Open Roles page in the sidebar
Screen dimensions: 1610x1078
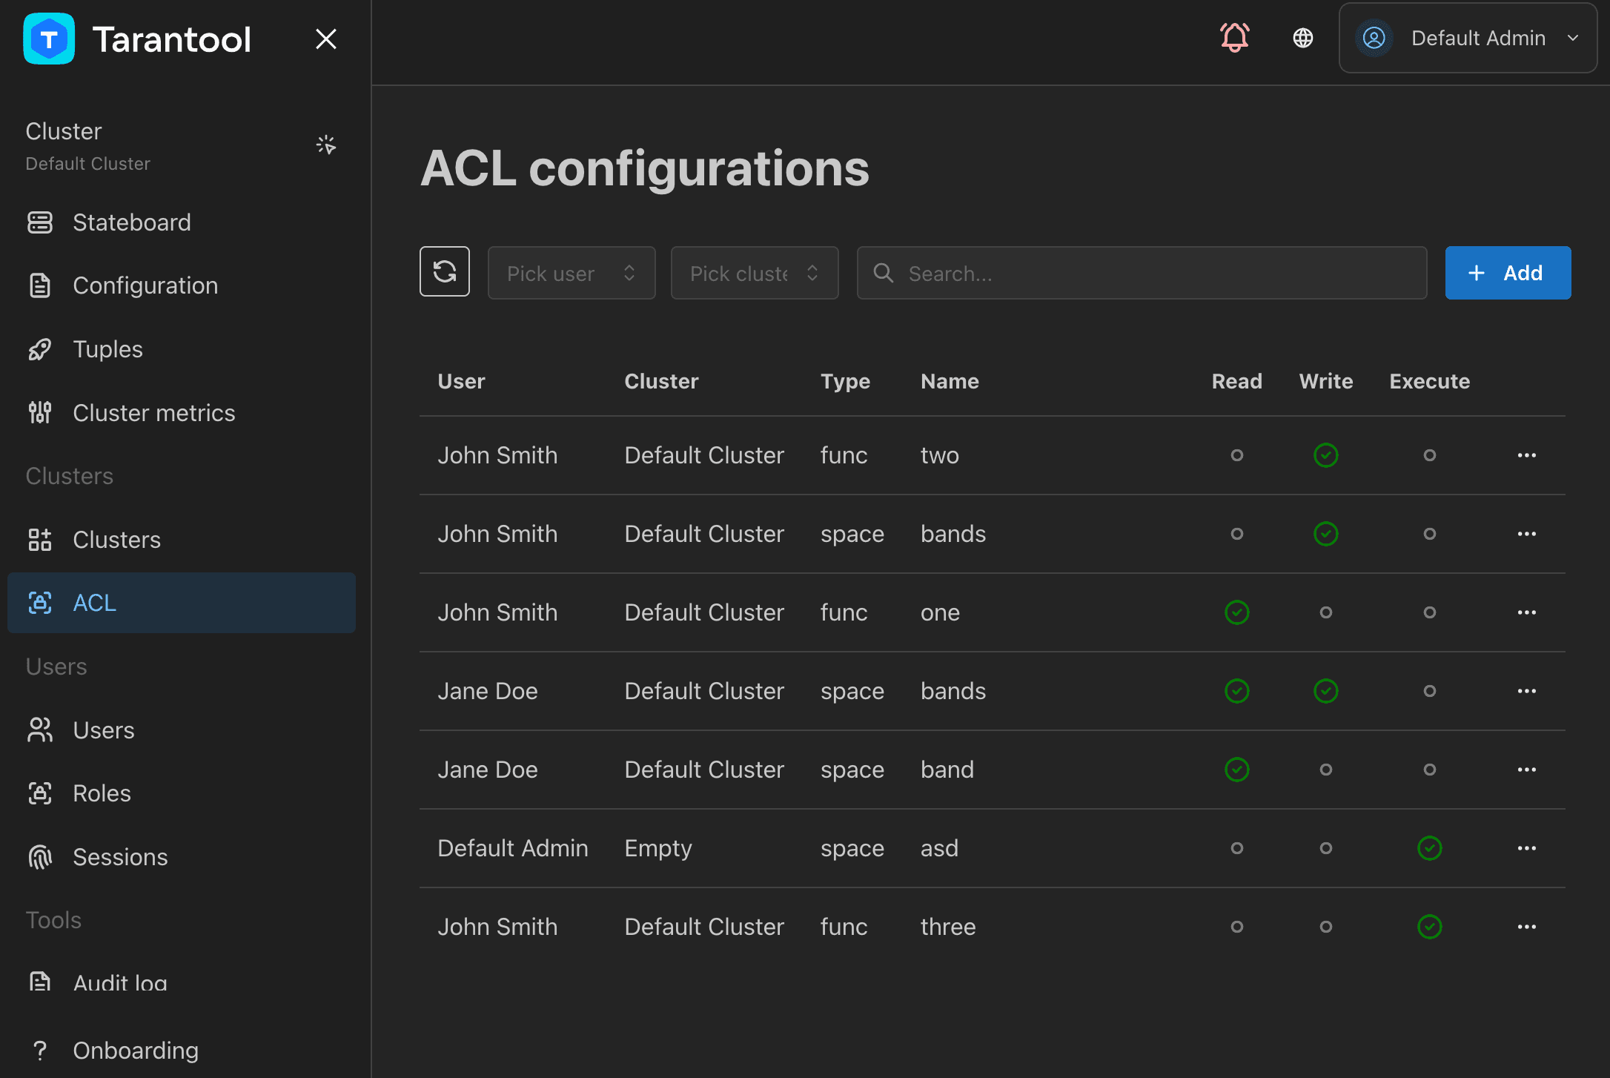coord(182,793)
